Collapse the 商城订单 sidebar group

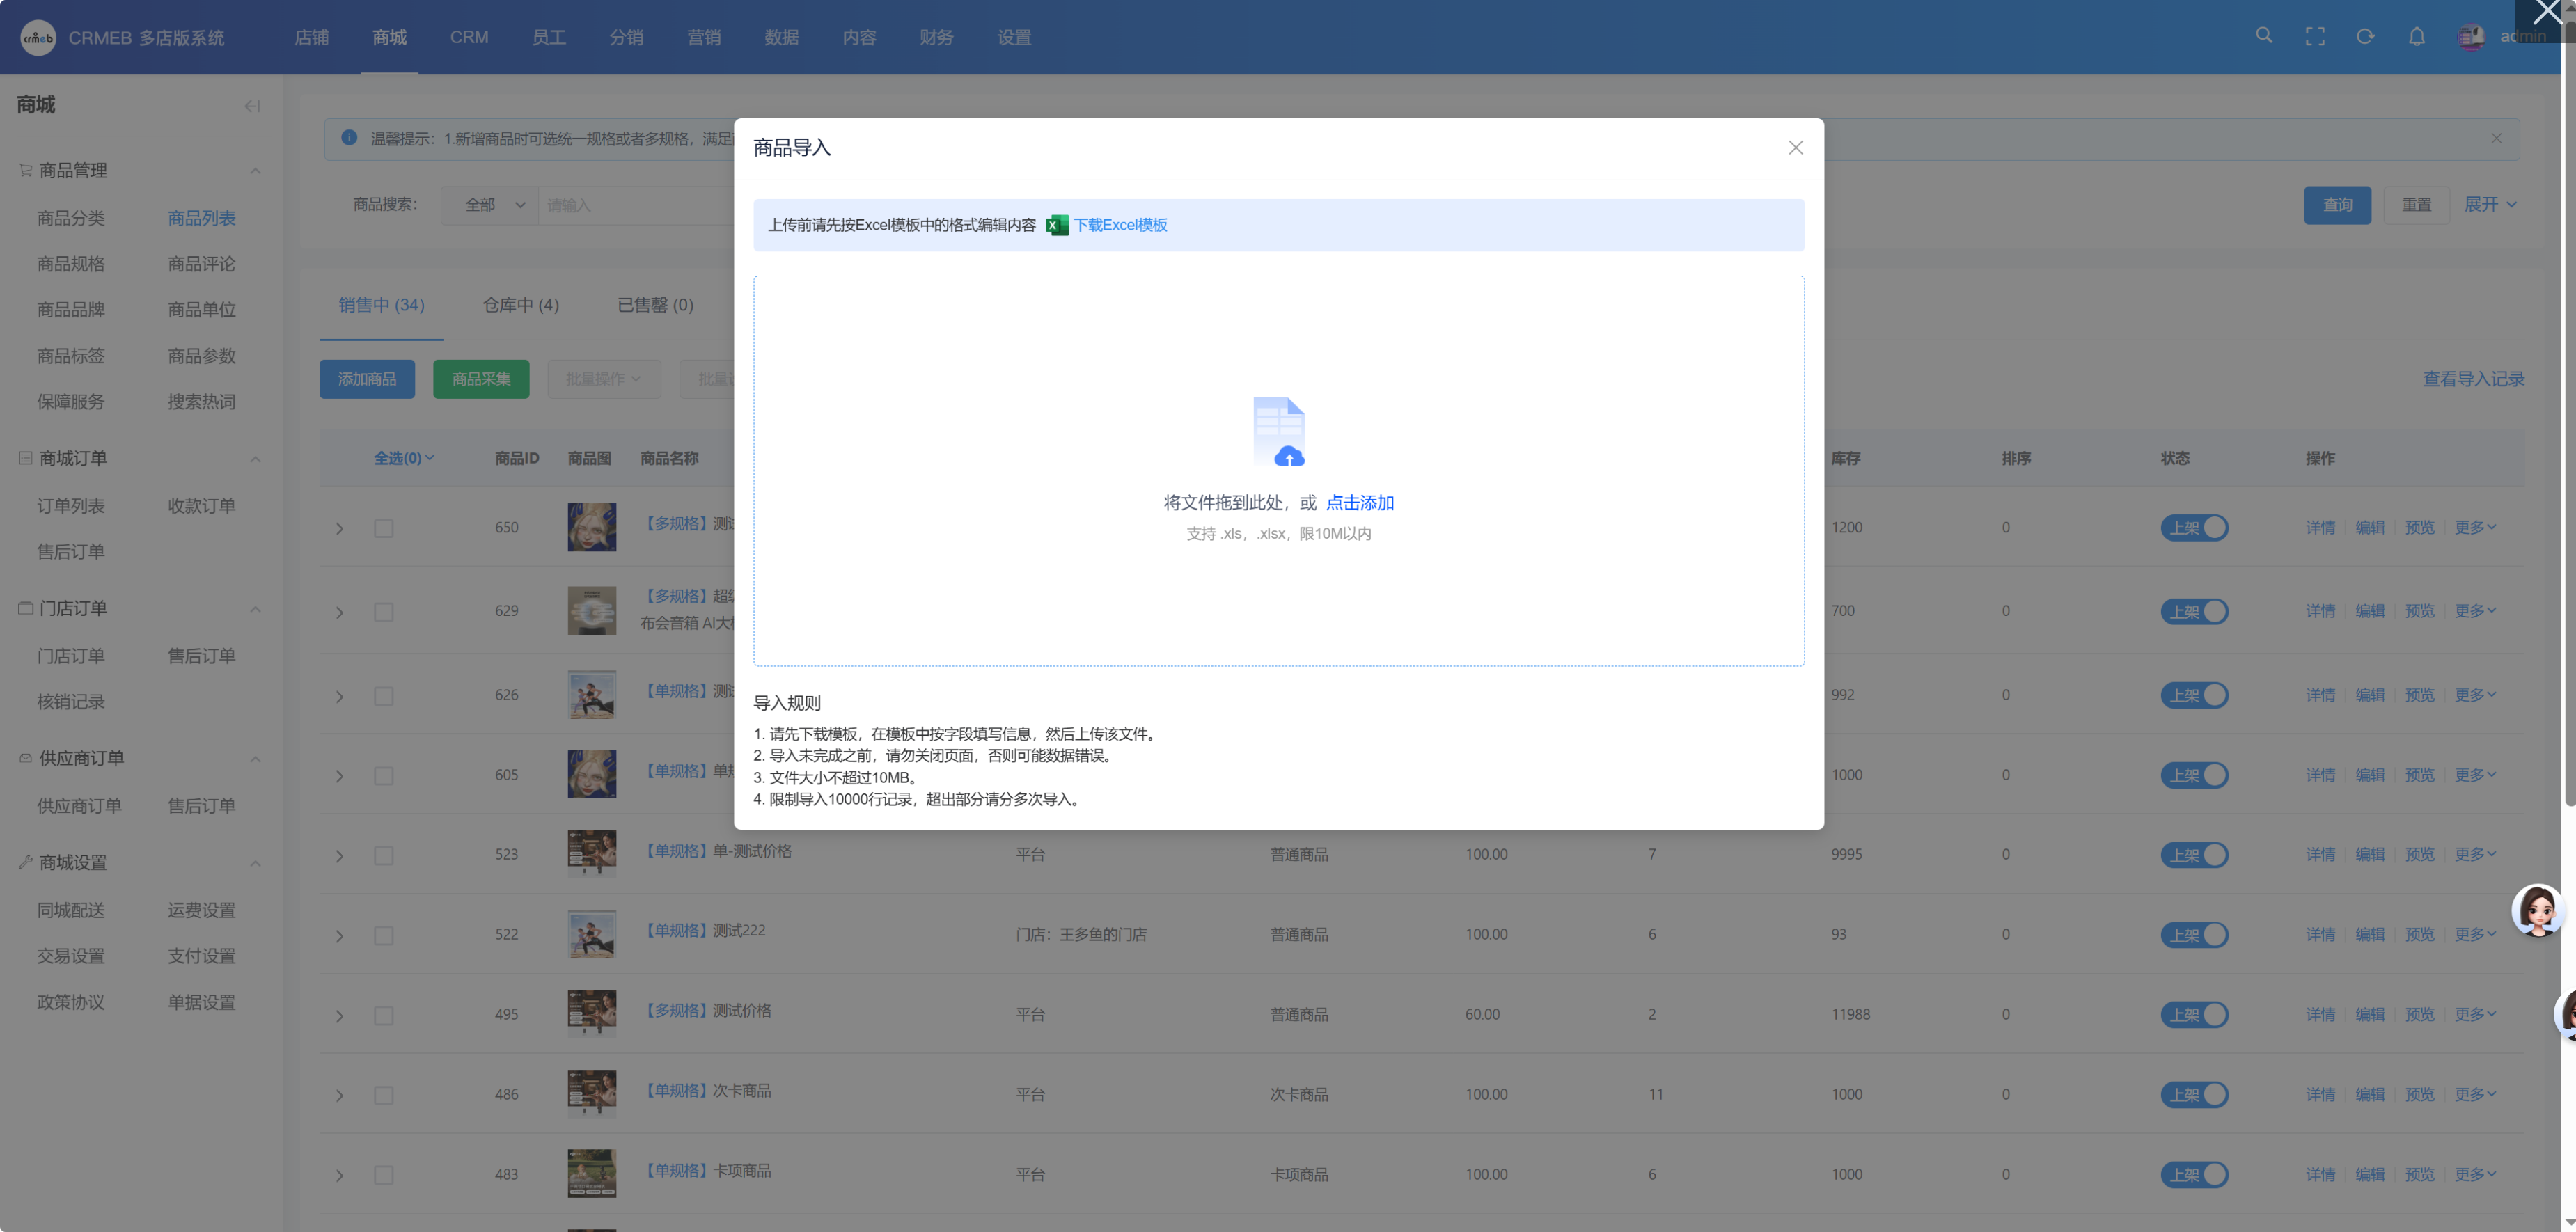pos(255,459)
